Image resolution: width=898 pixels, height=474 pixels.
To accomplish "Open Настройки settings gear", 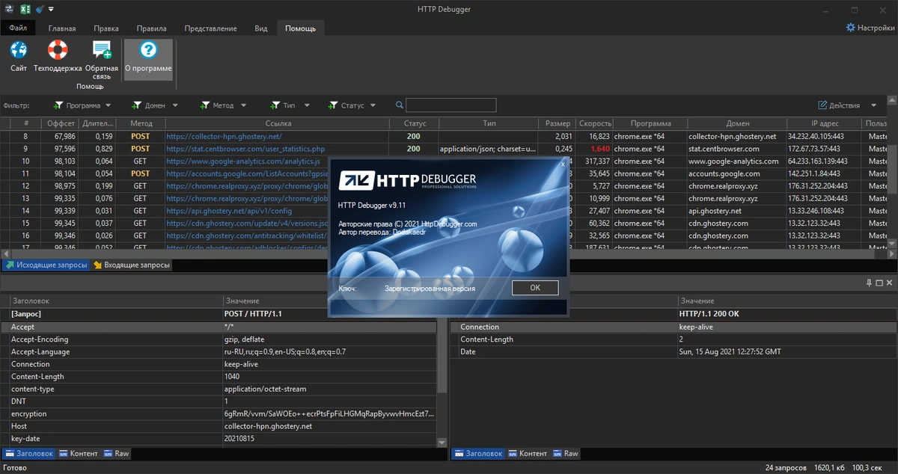I will pos(850,28).
